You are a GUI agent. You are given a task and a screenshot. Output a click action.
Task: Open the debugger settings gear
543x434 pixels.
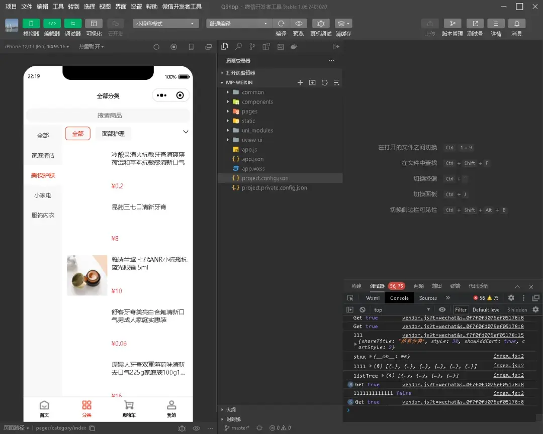tap(511, 298)
